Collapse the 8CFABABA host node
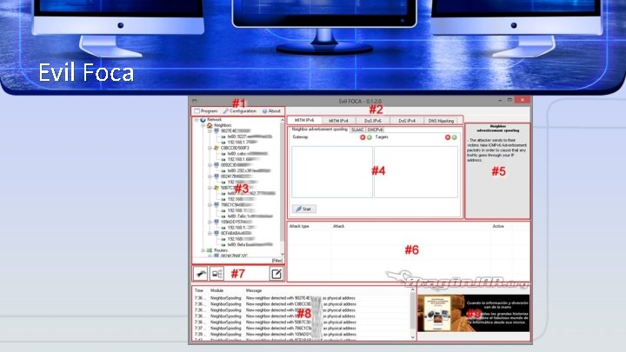This screenshot has height=352, width=626. 210,233
